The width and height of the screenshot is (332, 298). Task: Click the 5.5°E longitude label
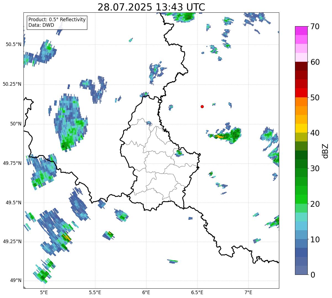(95, 292)
